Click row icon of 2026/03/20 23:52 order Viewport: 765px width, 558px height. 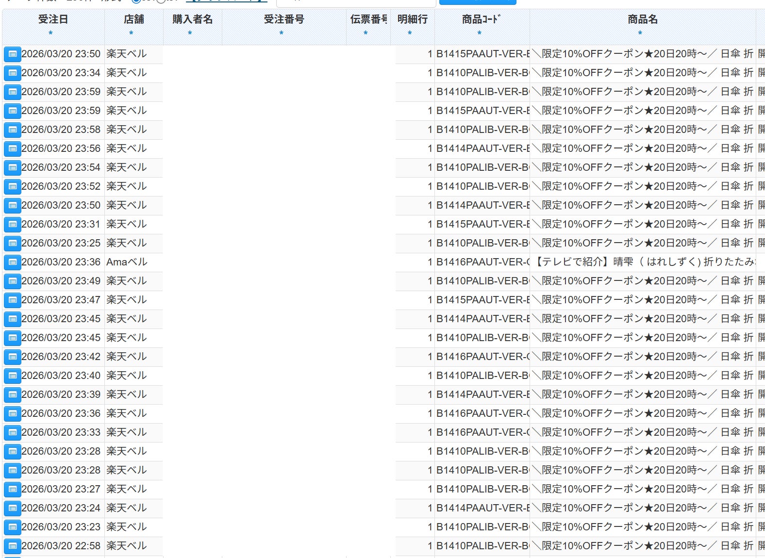[x=13, y=186]
